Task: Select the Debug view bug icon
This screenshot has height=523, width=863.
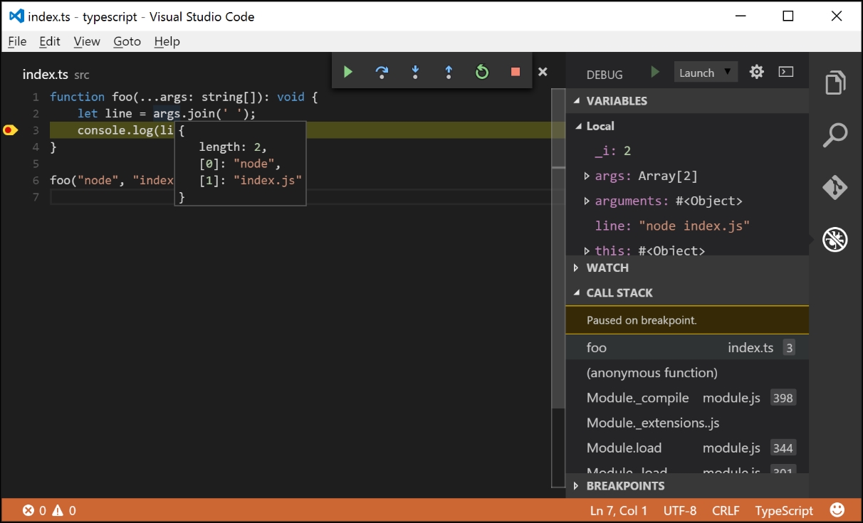Action: (x=835, y=240)
